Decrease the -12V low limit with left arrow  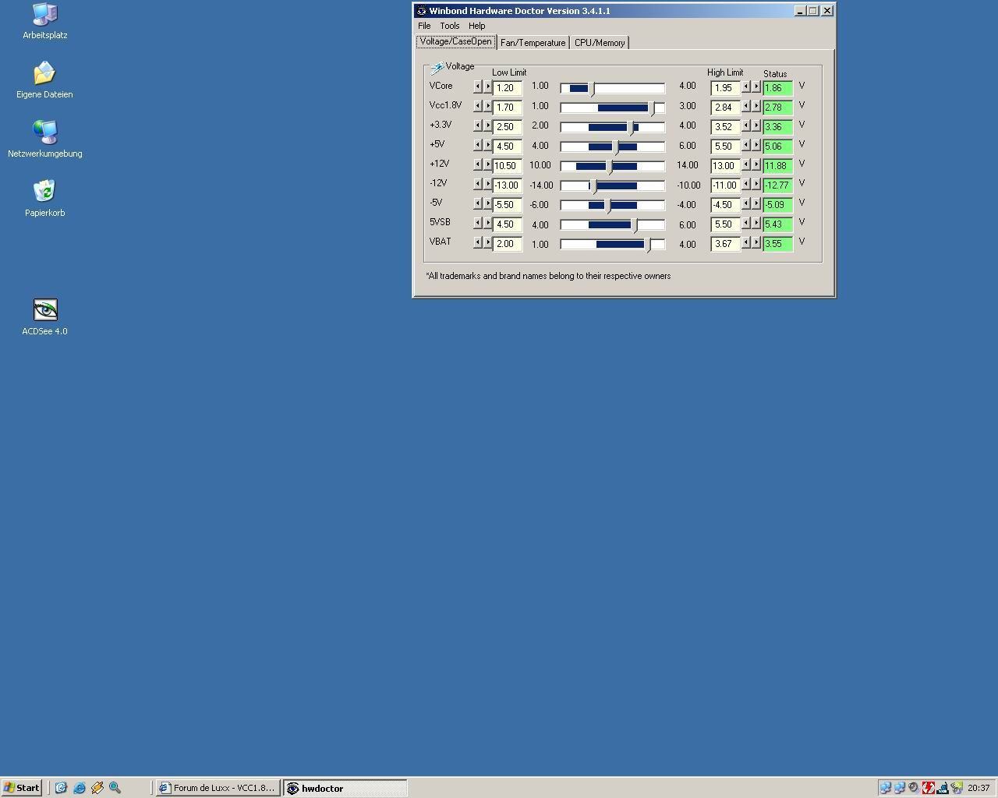click(x=477, y=184)
